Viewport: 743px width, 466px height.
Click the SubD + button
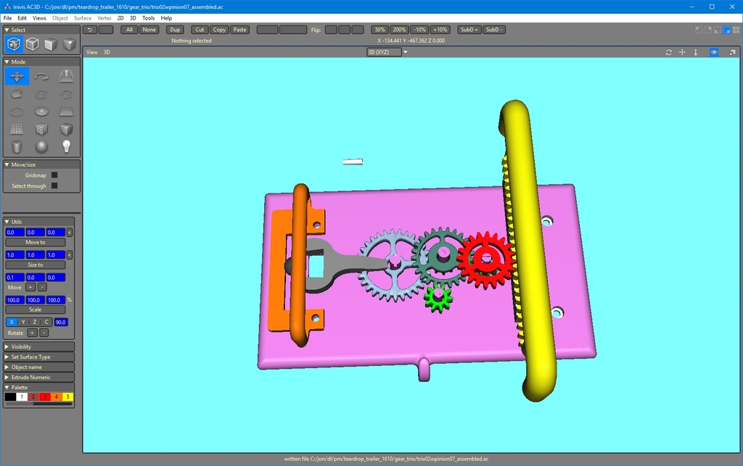tap(469, 30)
